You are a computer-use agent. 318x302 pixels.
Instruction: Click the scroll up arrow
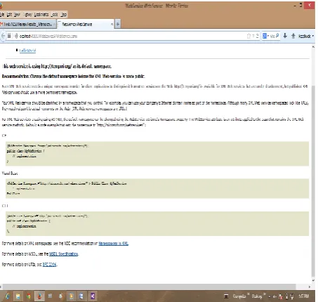point(313,47)
